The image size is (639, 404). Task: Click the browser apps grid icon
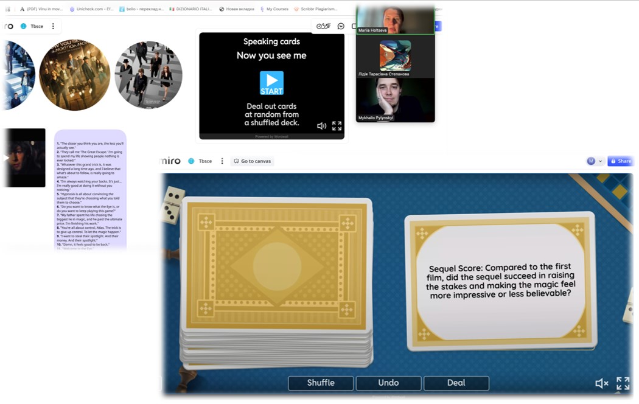(8, 9)
